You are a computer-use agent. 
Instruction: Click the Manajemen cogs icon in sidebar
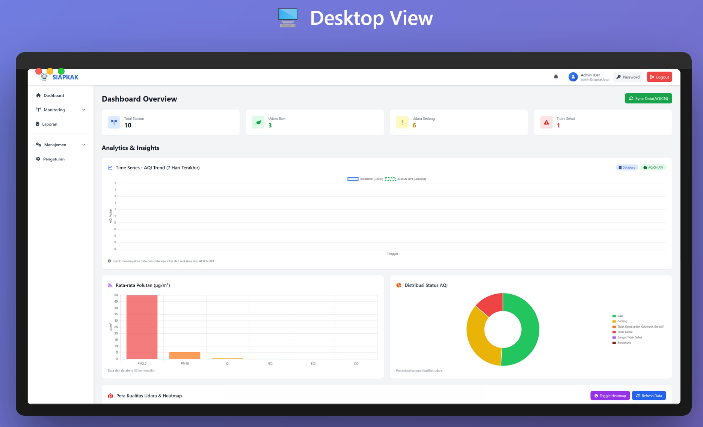coord(38,145)
